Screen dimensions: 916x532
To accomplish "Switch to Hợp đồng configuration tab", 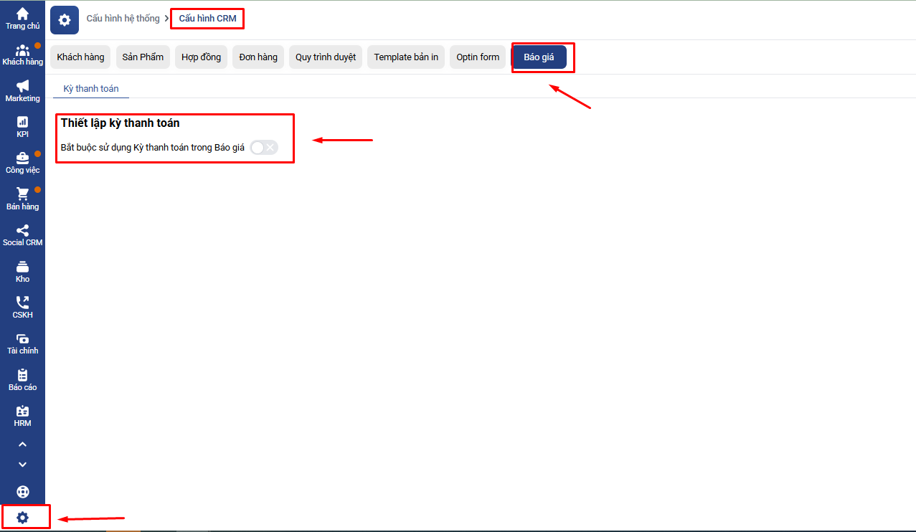I will (x=200, y=57).
